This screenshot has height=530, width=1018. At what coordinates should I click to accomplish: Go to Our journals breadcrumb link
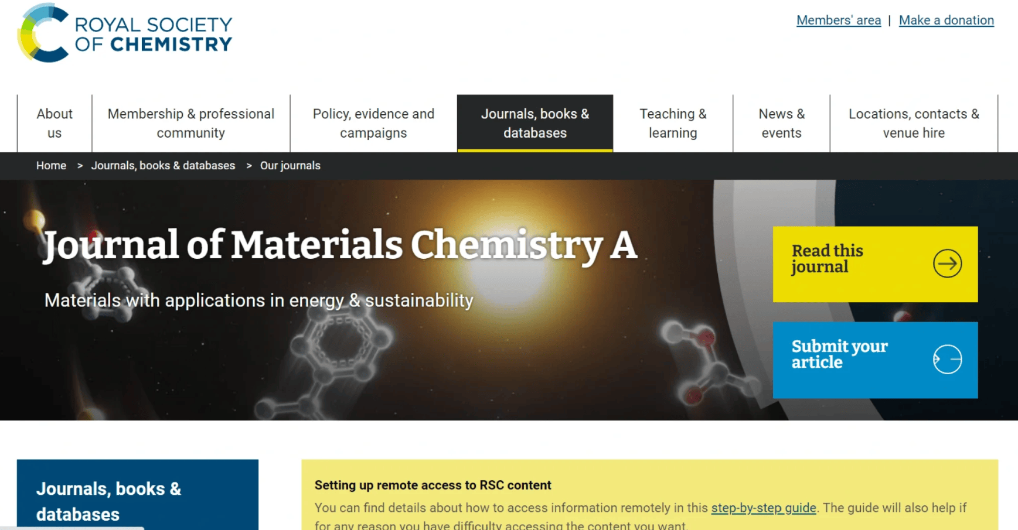(290, 166)
